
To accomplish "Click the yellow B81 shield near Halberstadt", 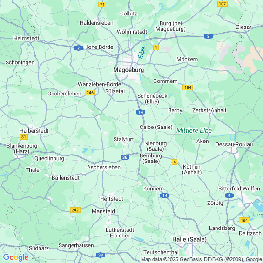I will pos(24,137).
